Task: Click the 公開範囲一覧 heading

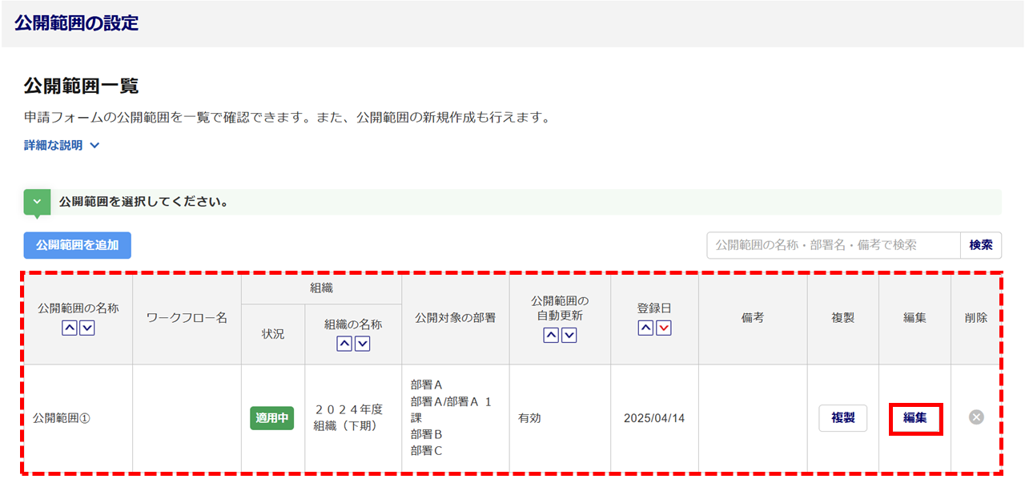Action: tap(81, 87)
